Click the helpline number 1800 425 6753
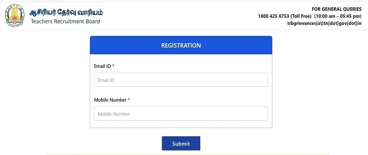 [x=274, y=16]
